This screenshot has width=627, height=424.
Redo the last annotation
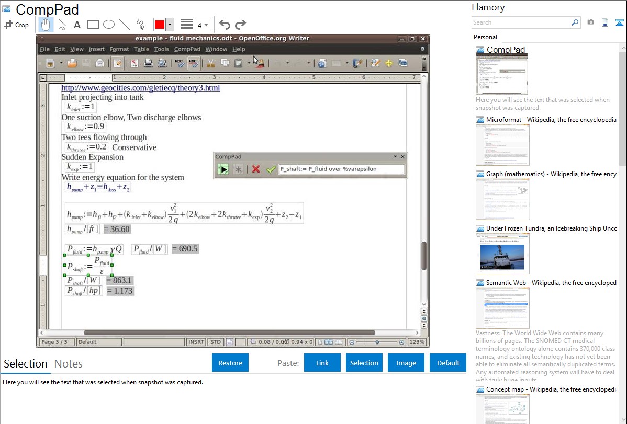tap(240, 25)
